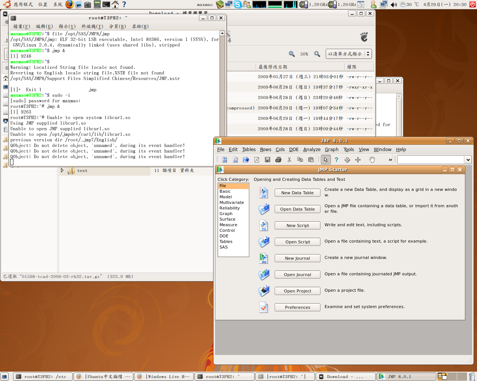Click the Open Project folder icon
The image size is (477, 381).
pos(264,291)
